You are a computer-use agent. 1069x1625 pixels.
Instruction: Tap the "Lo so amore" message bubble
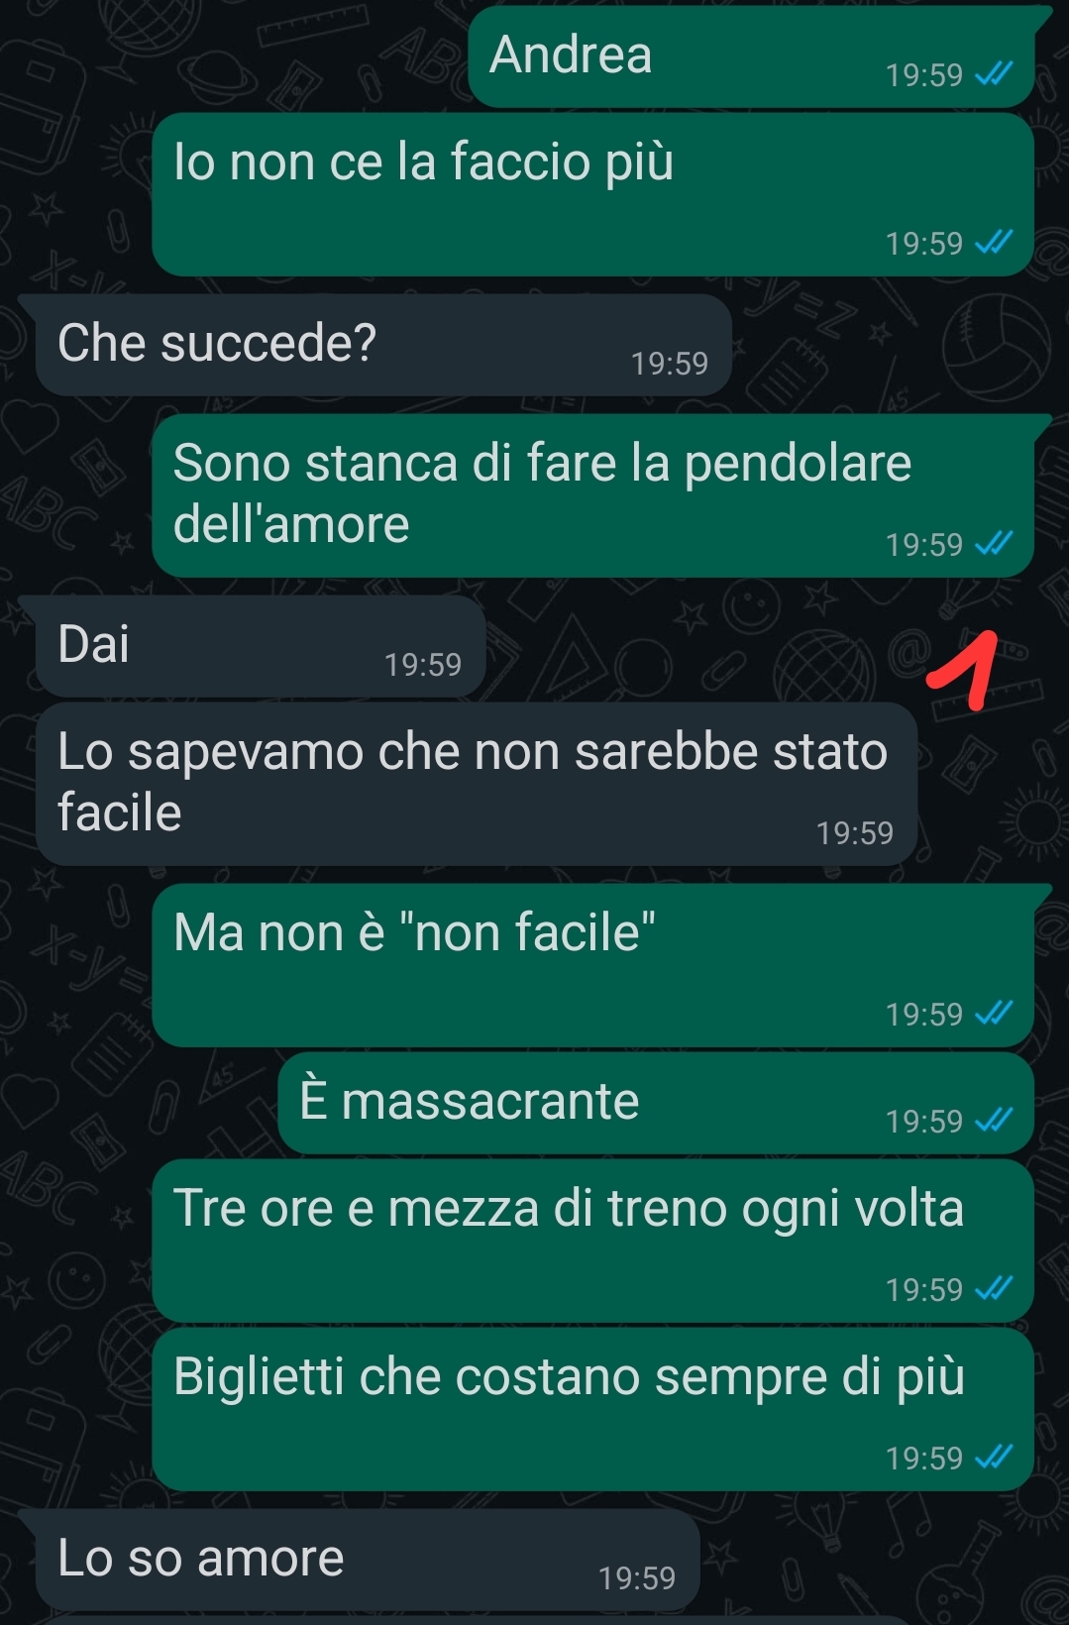pyautogui.click(x=368, y=1561)
